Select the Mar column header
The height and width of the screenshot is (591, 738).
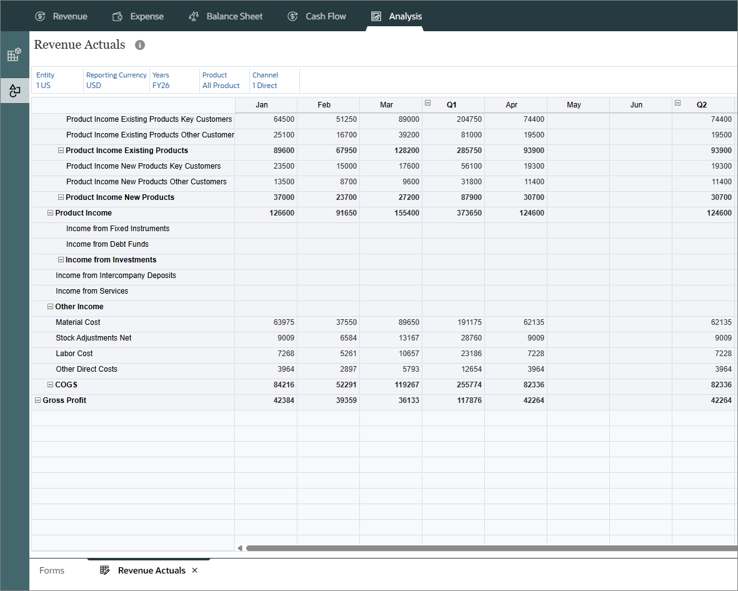(391, 105)
